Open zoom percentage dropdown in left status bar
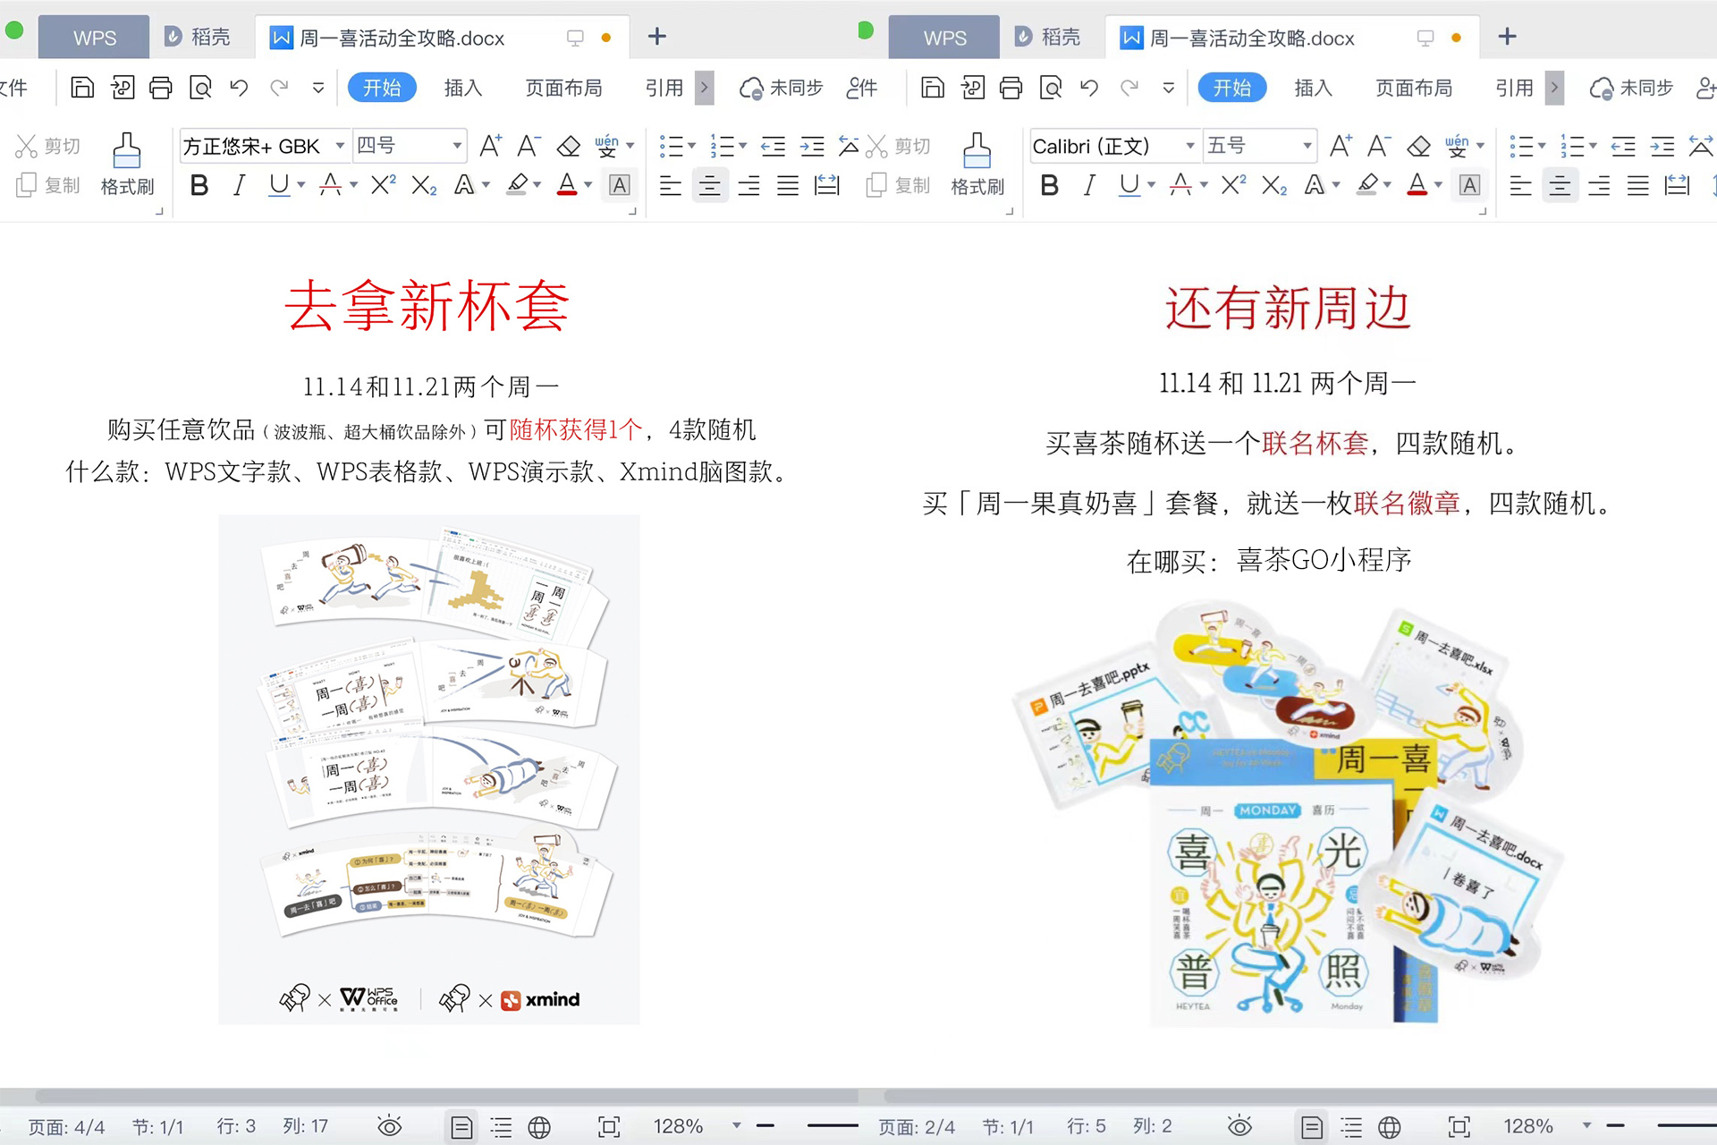The width and height of the screenshot is (1717, 1145). (x=737, y=1126)
